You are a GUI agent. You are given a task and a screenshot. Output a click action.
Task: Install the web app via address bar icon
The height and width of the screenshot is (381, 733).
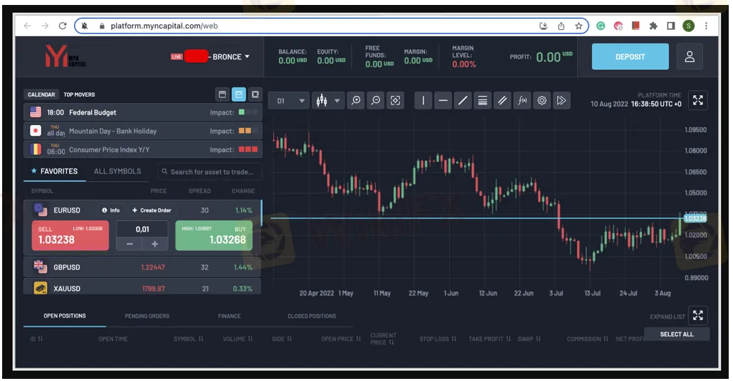tap(543, 26)
